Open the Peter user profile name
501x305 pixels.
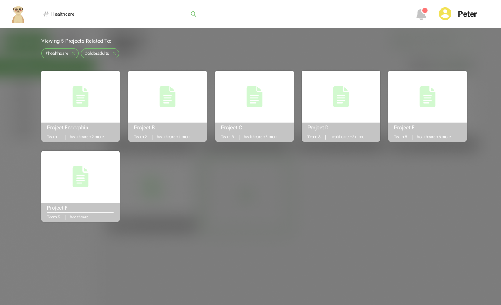pyautogui.click(x=467, y=14)
